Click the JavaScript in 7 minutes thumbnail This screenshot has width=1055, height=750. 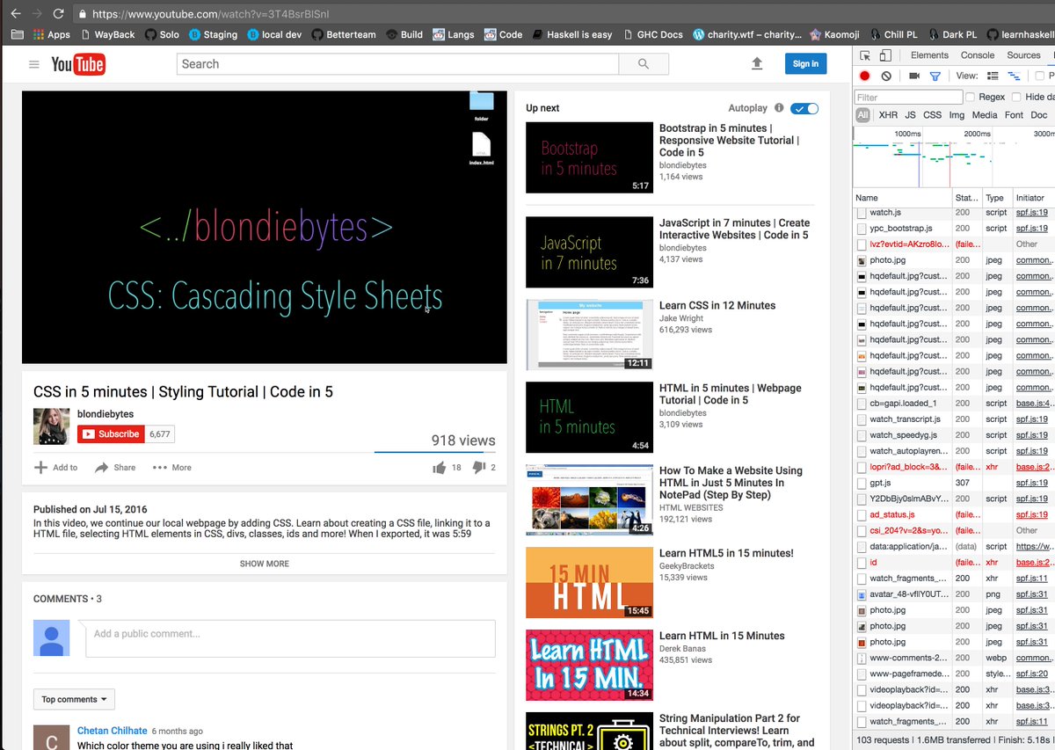click(589, 252)
